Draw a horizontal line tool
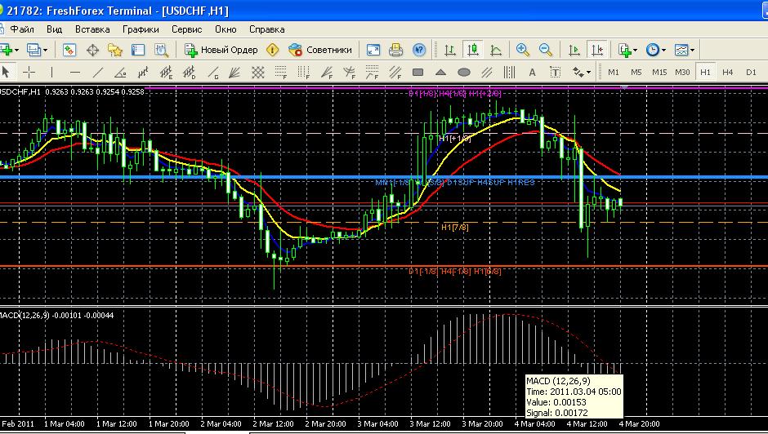 tap(74, 72)
